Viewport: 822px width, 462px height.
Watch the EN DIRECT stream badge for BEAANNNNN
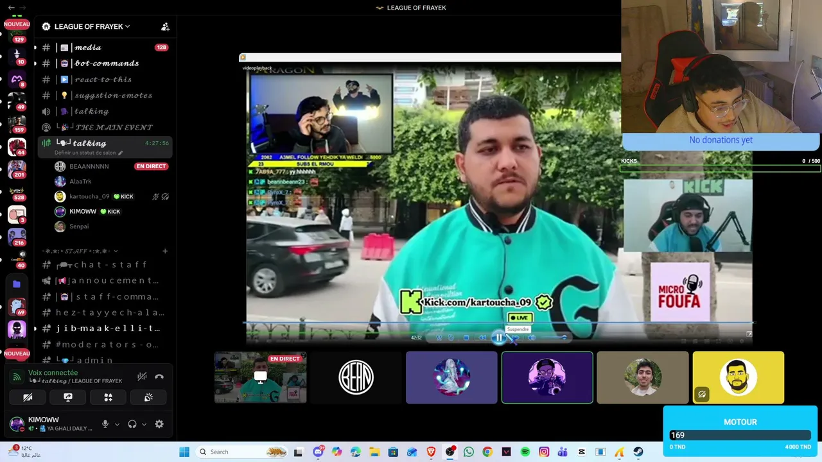click(151, 166)
